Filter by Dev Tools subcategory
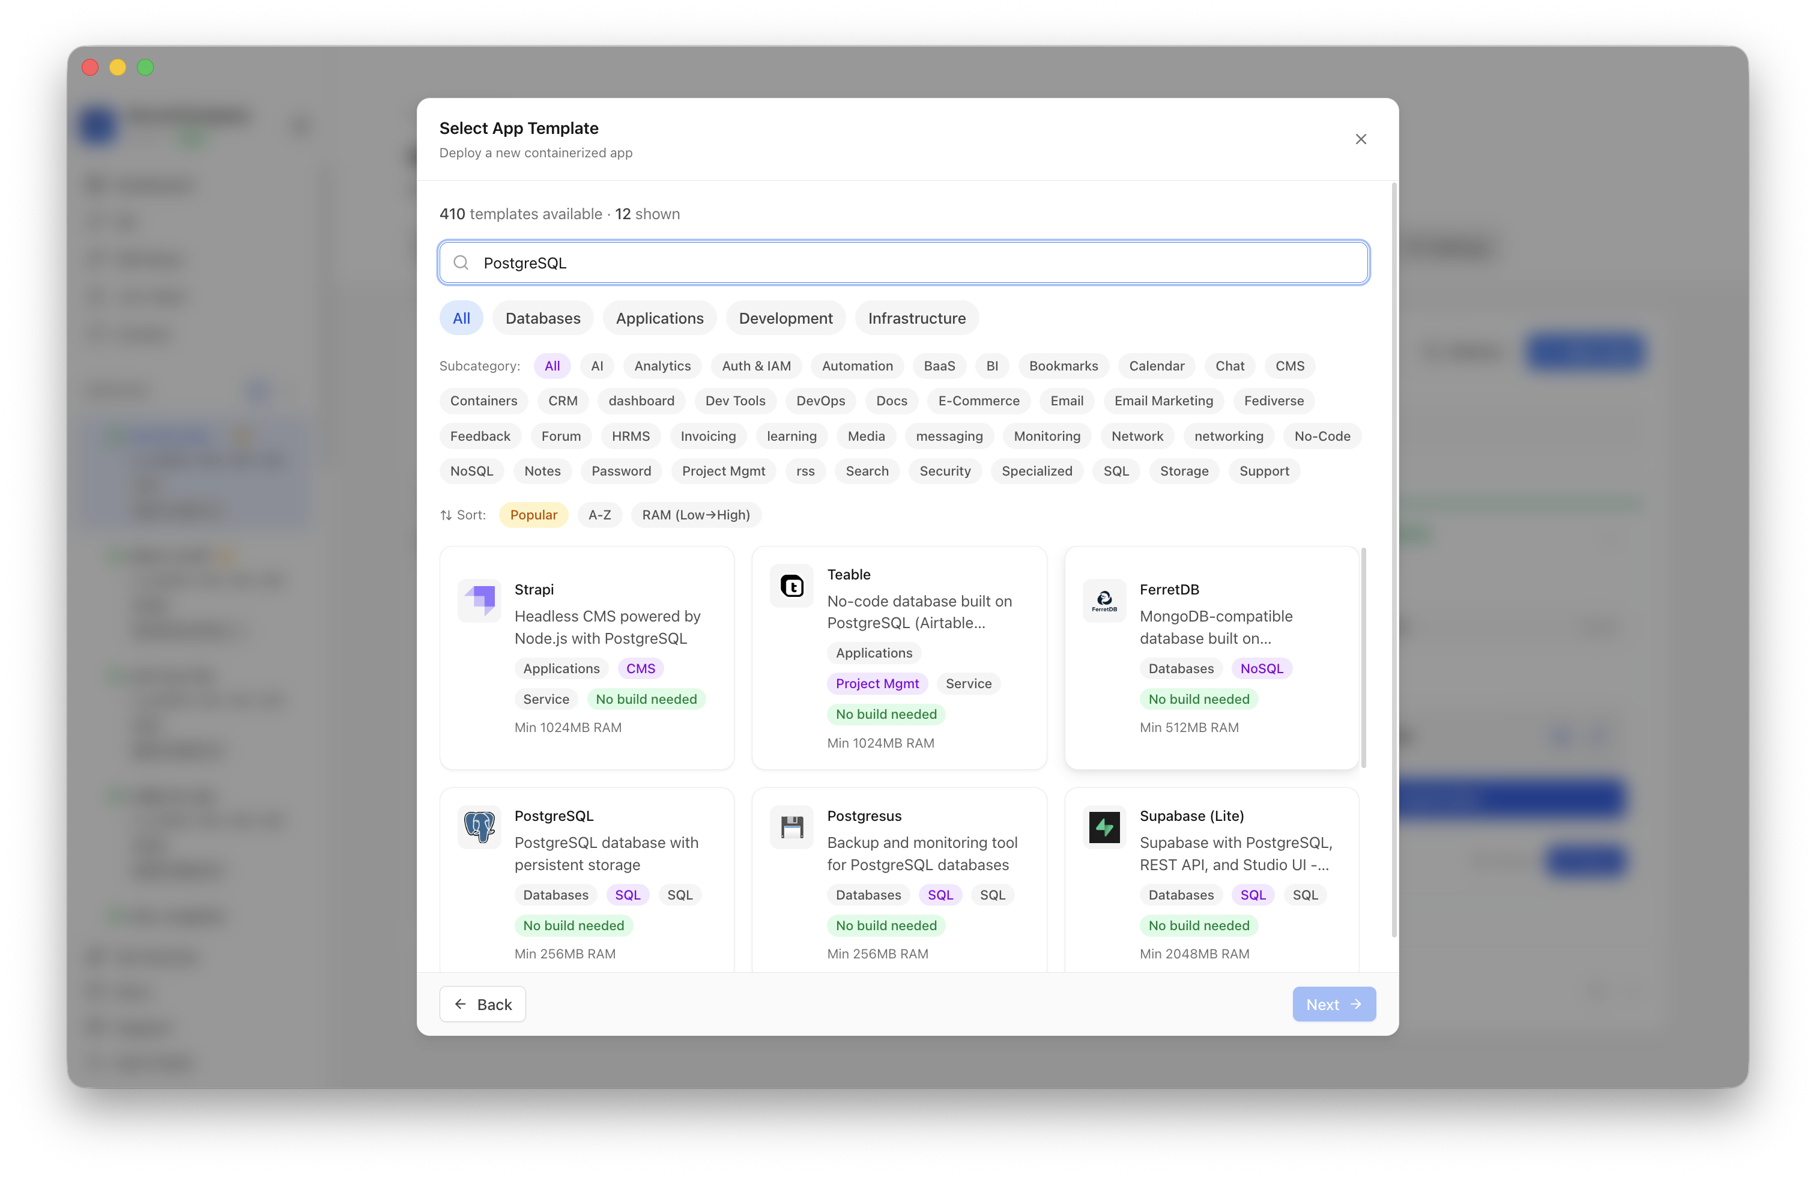Viewport: 1816px width, 1177px height. (735, 401)
